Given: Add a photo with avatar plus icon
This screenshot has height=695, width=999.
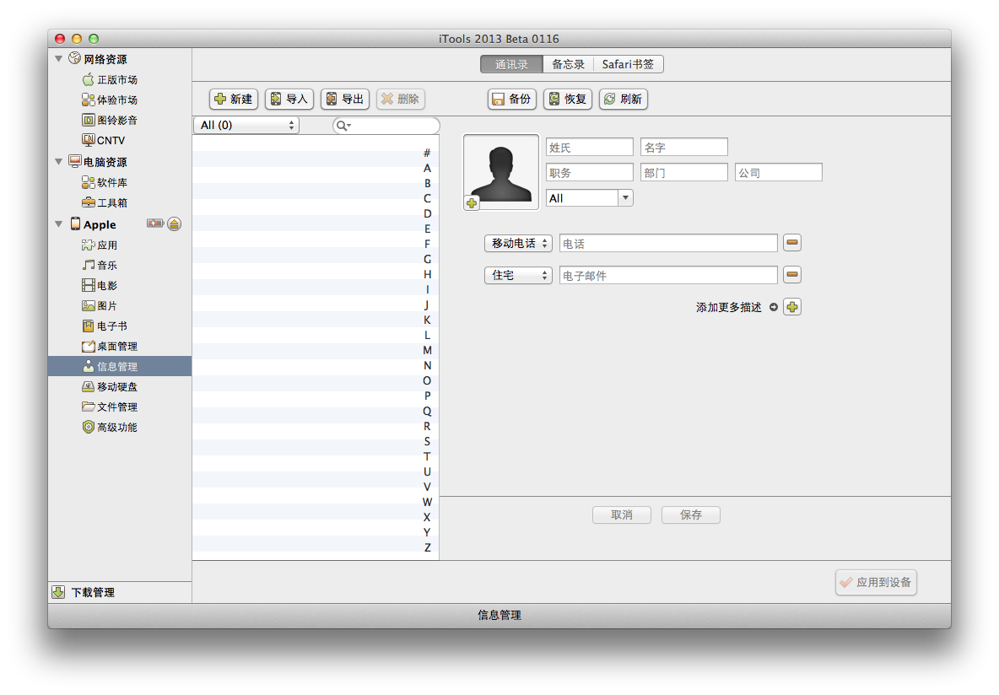Looking at the screenshot, I should point(472,203).
